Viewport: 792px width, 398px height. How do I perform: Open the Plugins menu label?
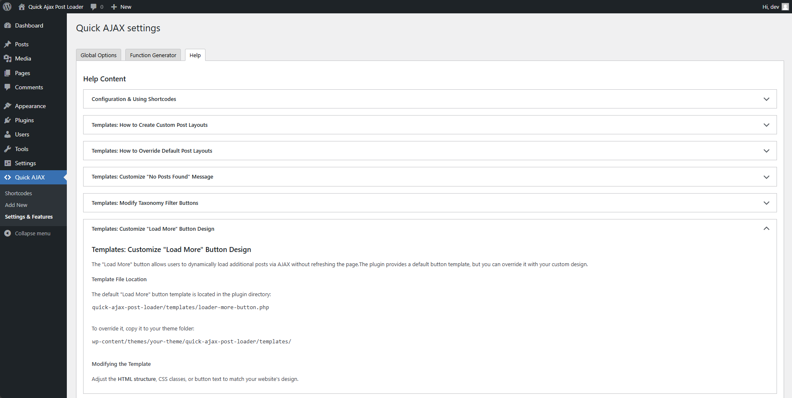click(x=24, y=120)
